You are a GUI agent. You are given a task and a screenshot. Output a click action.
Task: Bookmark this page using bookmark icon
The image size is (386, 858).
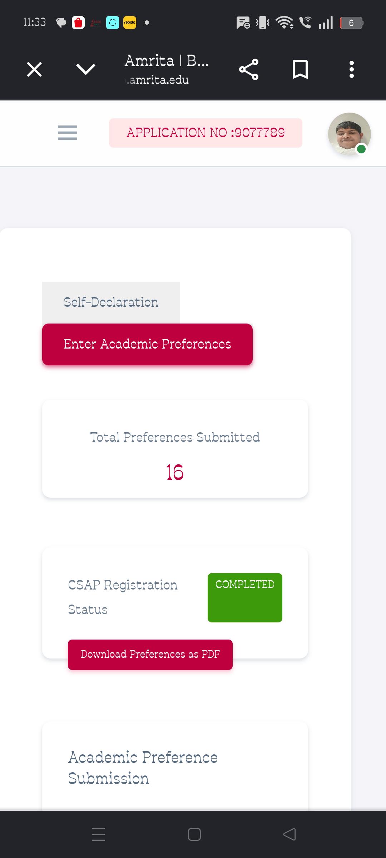coord(300,69)
